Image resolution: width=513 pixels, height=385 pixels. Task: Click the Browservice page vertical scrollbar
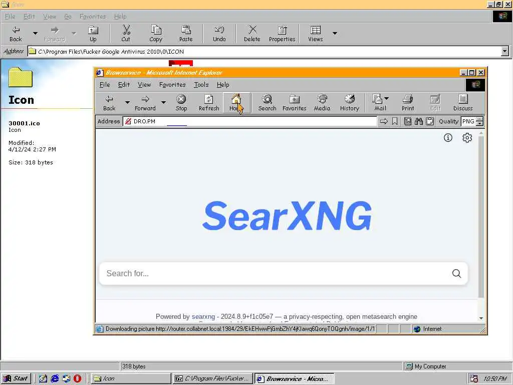[x=481, y=216]
